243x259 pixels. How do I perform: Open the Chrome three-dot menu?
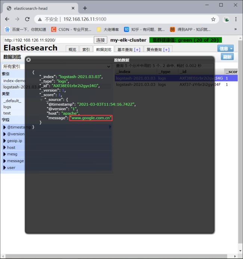236,19
